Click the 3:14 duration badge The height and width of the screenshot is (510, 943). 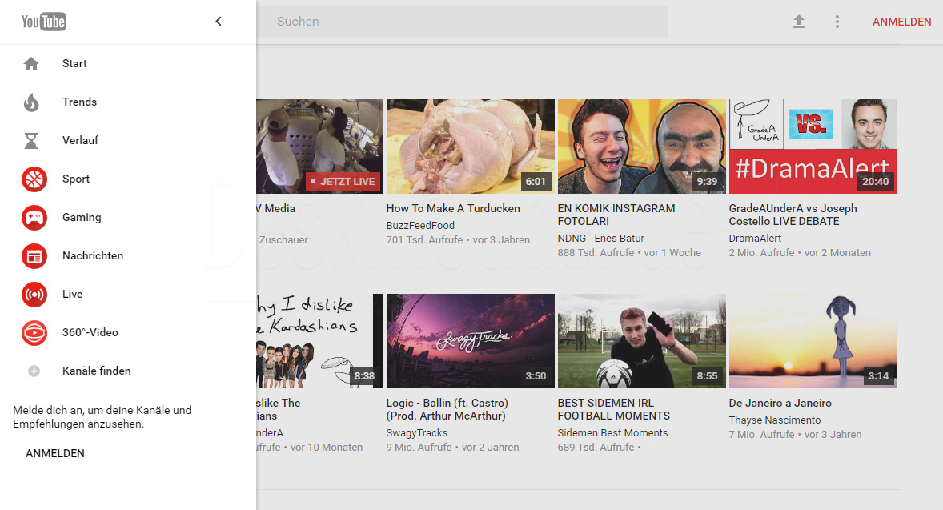tap(878, 375)
